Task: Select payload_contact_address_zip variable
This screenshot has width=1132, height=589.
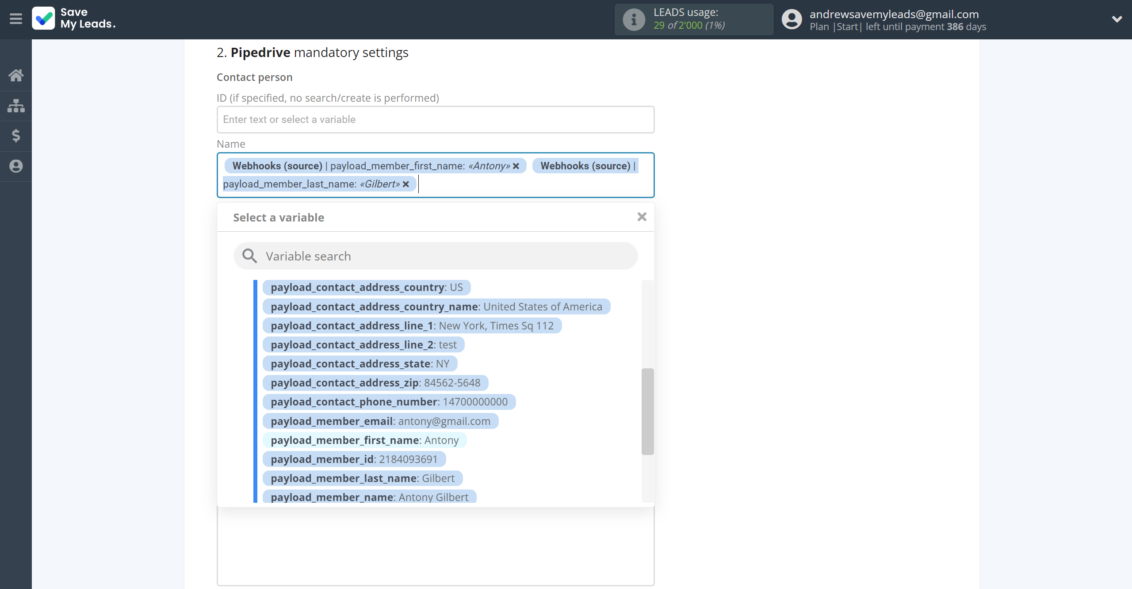Action: point(375,383)
